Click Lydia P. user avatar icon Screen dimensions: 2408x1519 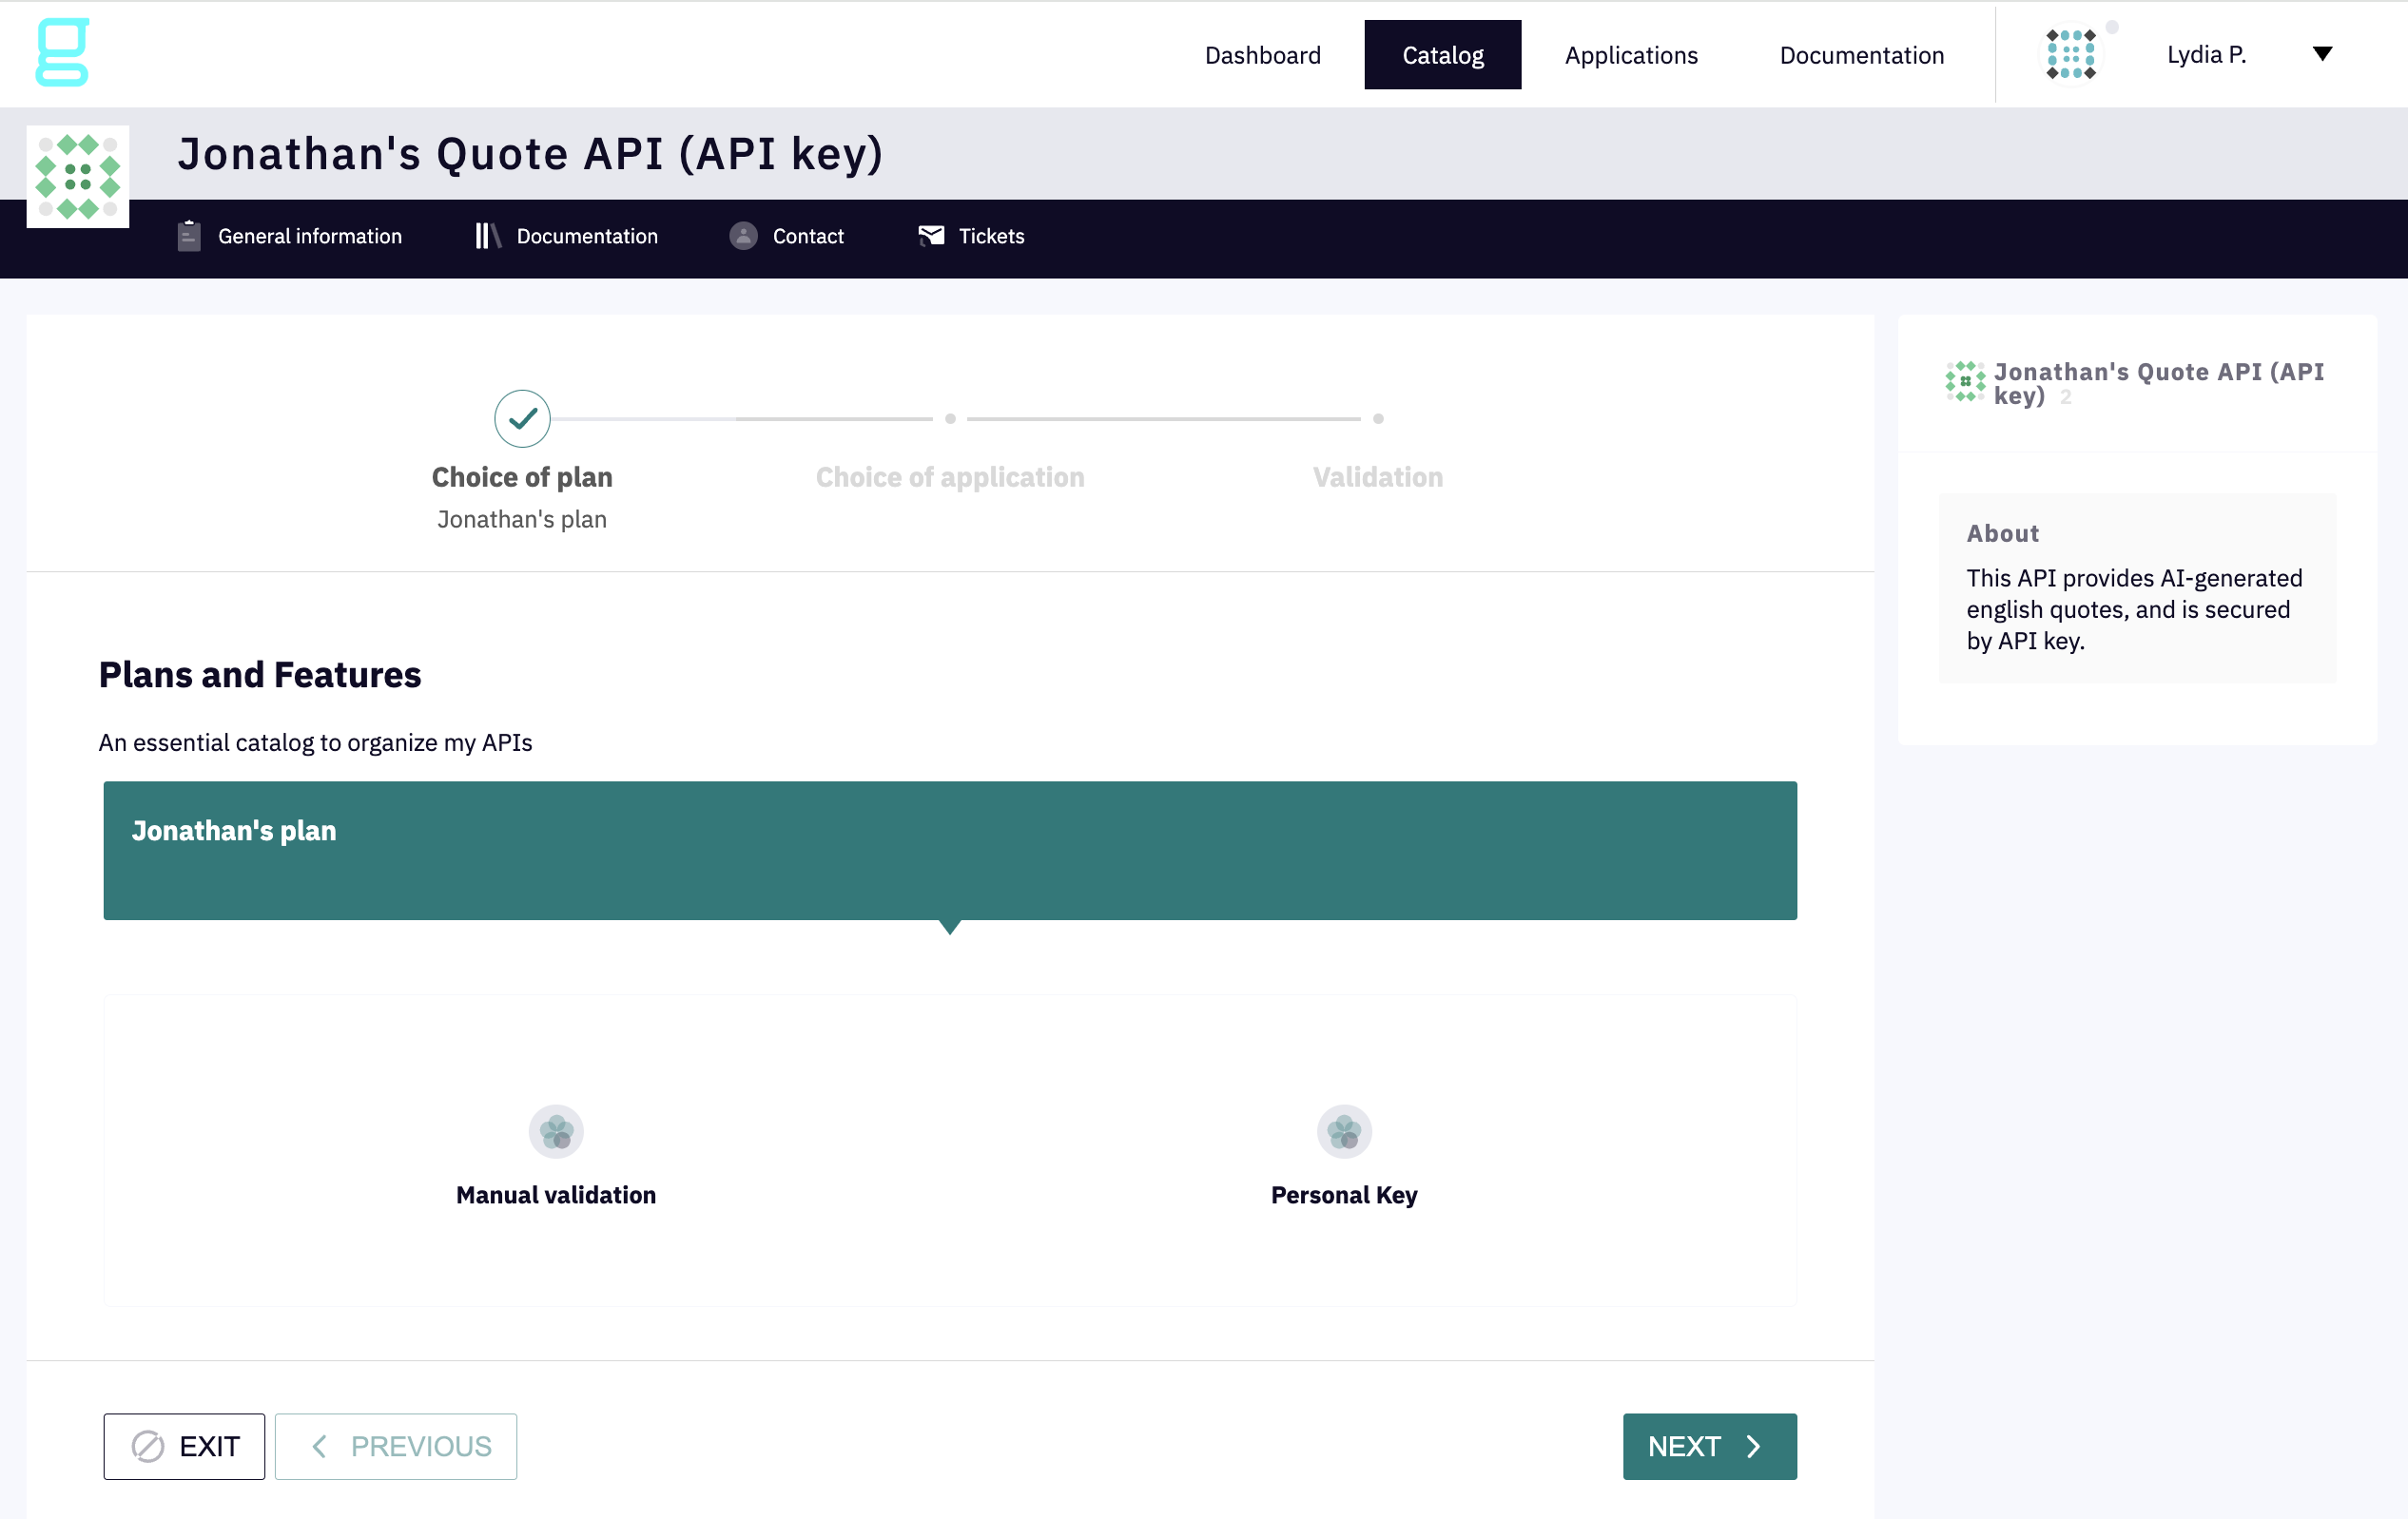tap(2070, 54)
